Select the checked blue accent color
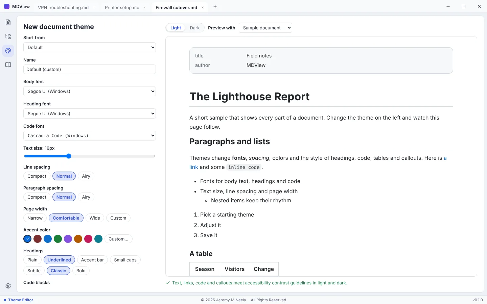Screen dimensions: 487x304 (27, 239)
